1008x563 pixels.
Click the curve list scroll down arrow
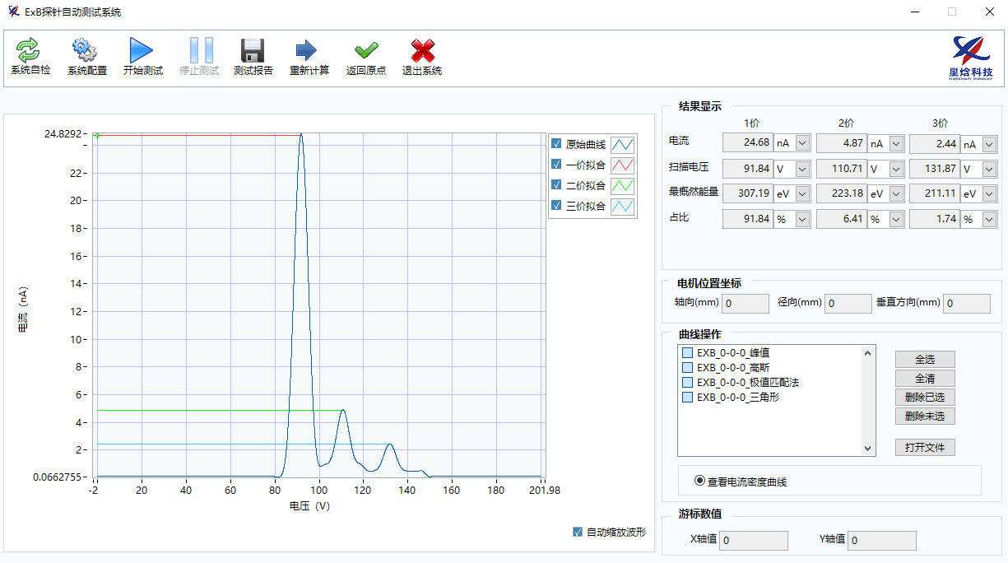tap(868, 449)
